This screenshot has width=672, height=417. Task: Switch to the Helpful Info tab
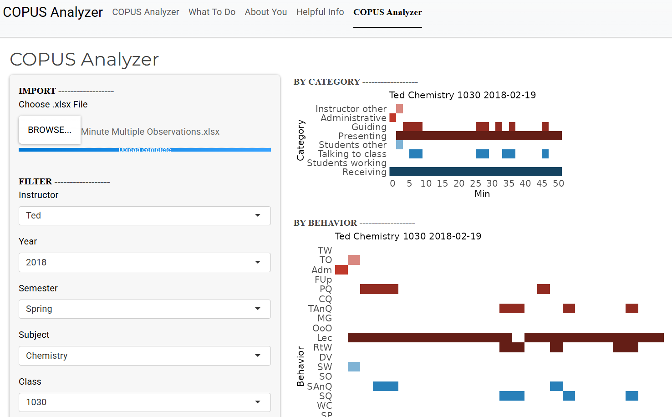point(320,12)
